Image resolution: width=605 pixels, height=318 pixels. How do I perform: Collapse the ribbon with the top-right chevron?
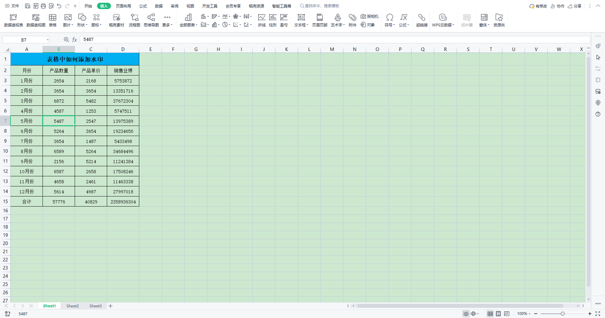[x=598, y=6]
